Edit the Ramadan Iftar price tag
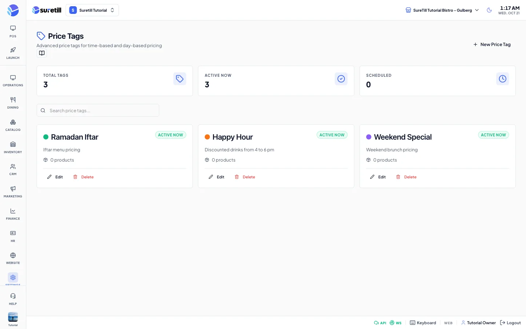This screenshot has height=329, width=526. (x=55, y=177)
